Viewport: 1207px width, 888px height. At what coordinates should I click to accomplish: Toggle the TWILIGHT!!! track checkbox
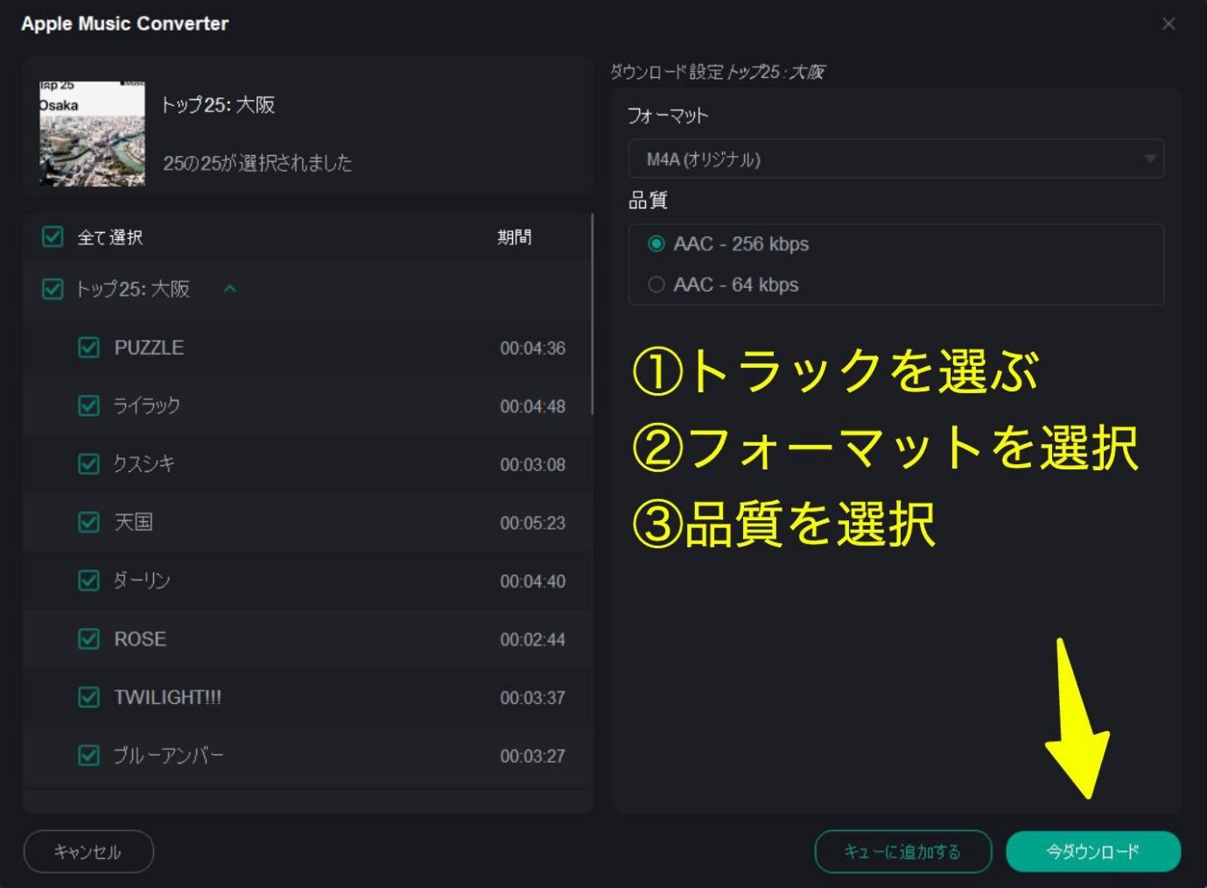[88, 697]
